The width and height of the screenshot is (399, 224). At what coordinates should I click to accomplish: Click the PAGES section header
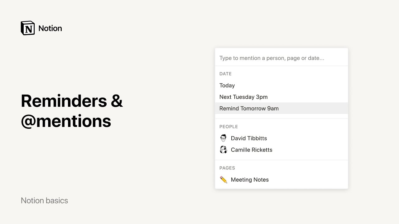[x=227, y=168]
